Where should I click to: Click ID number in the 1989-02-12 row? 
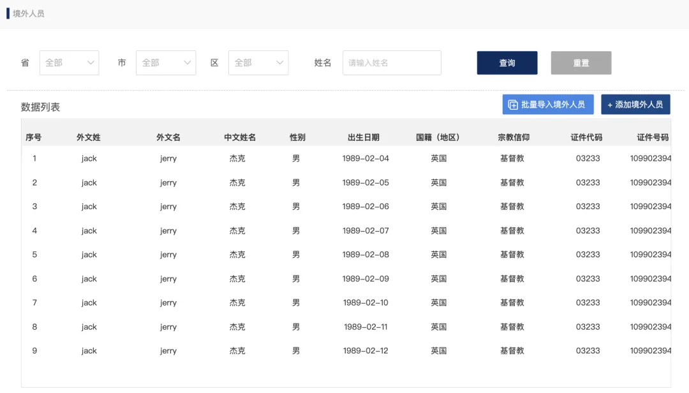pos(650,351)
